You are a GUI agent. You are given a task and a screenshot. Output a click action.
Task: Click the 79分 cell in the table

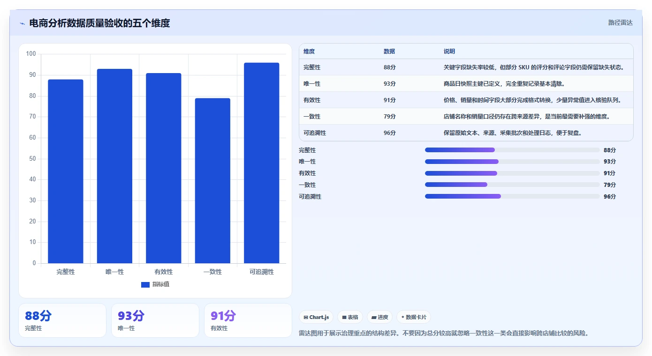coord(390,117)
